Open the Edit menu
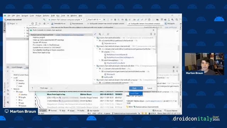227x128 pixels. [13, 16]
